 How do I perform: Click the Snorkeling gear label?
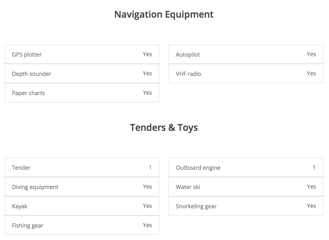click(196, 206)
